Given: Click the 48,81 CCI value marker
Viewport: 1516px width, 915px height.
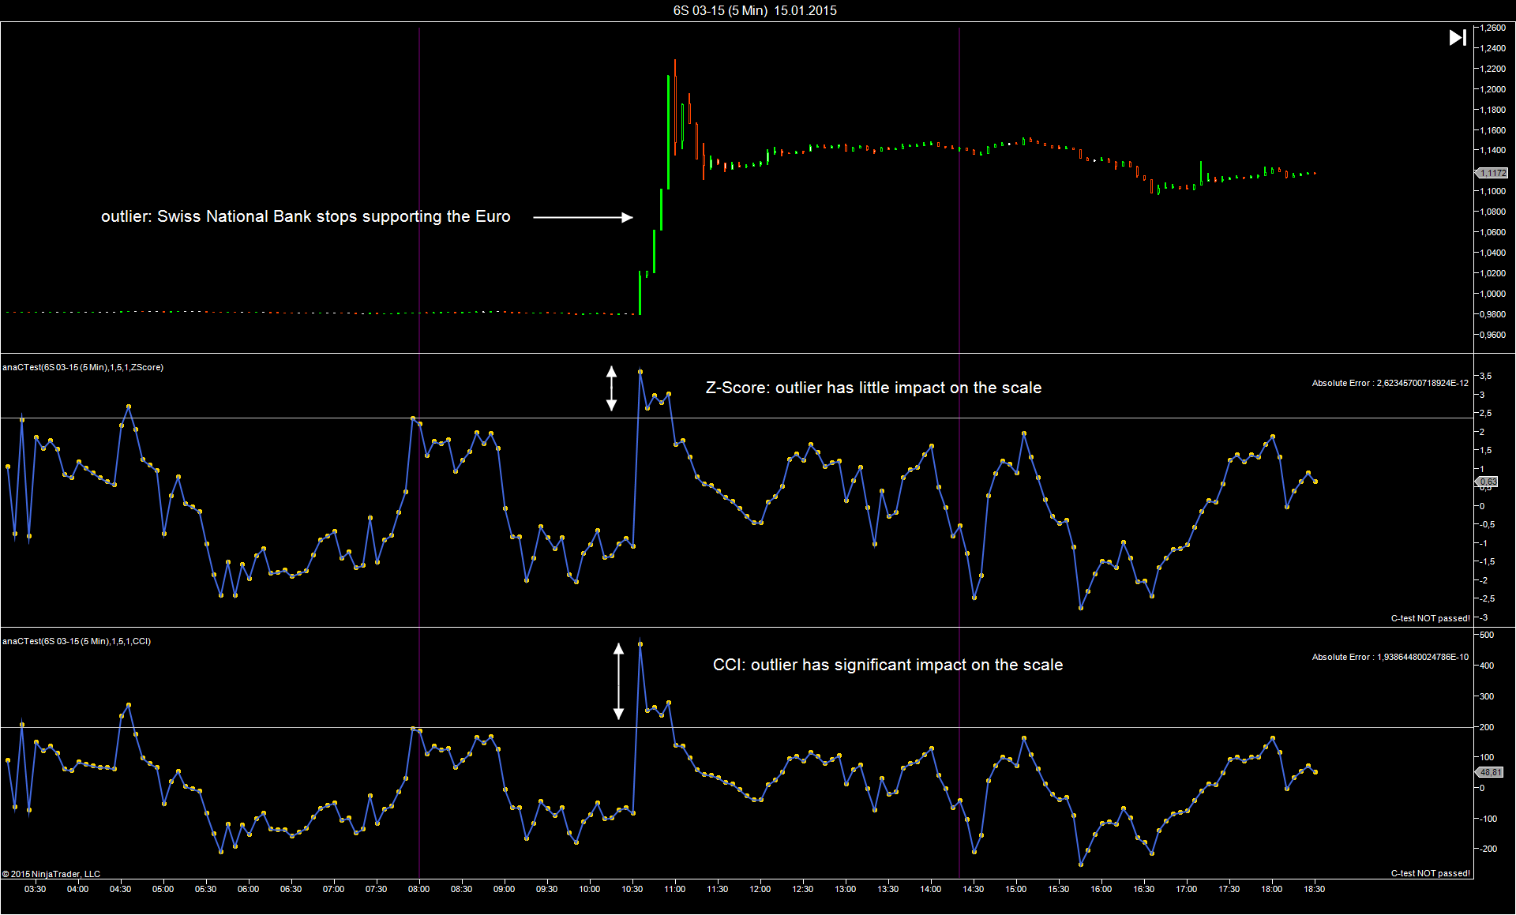Looking at the screenshot, I should pos(1490,772).
